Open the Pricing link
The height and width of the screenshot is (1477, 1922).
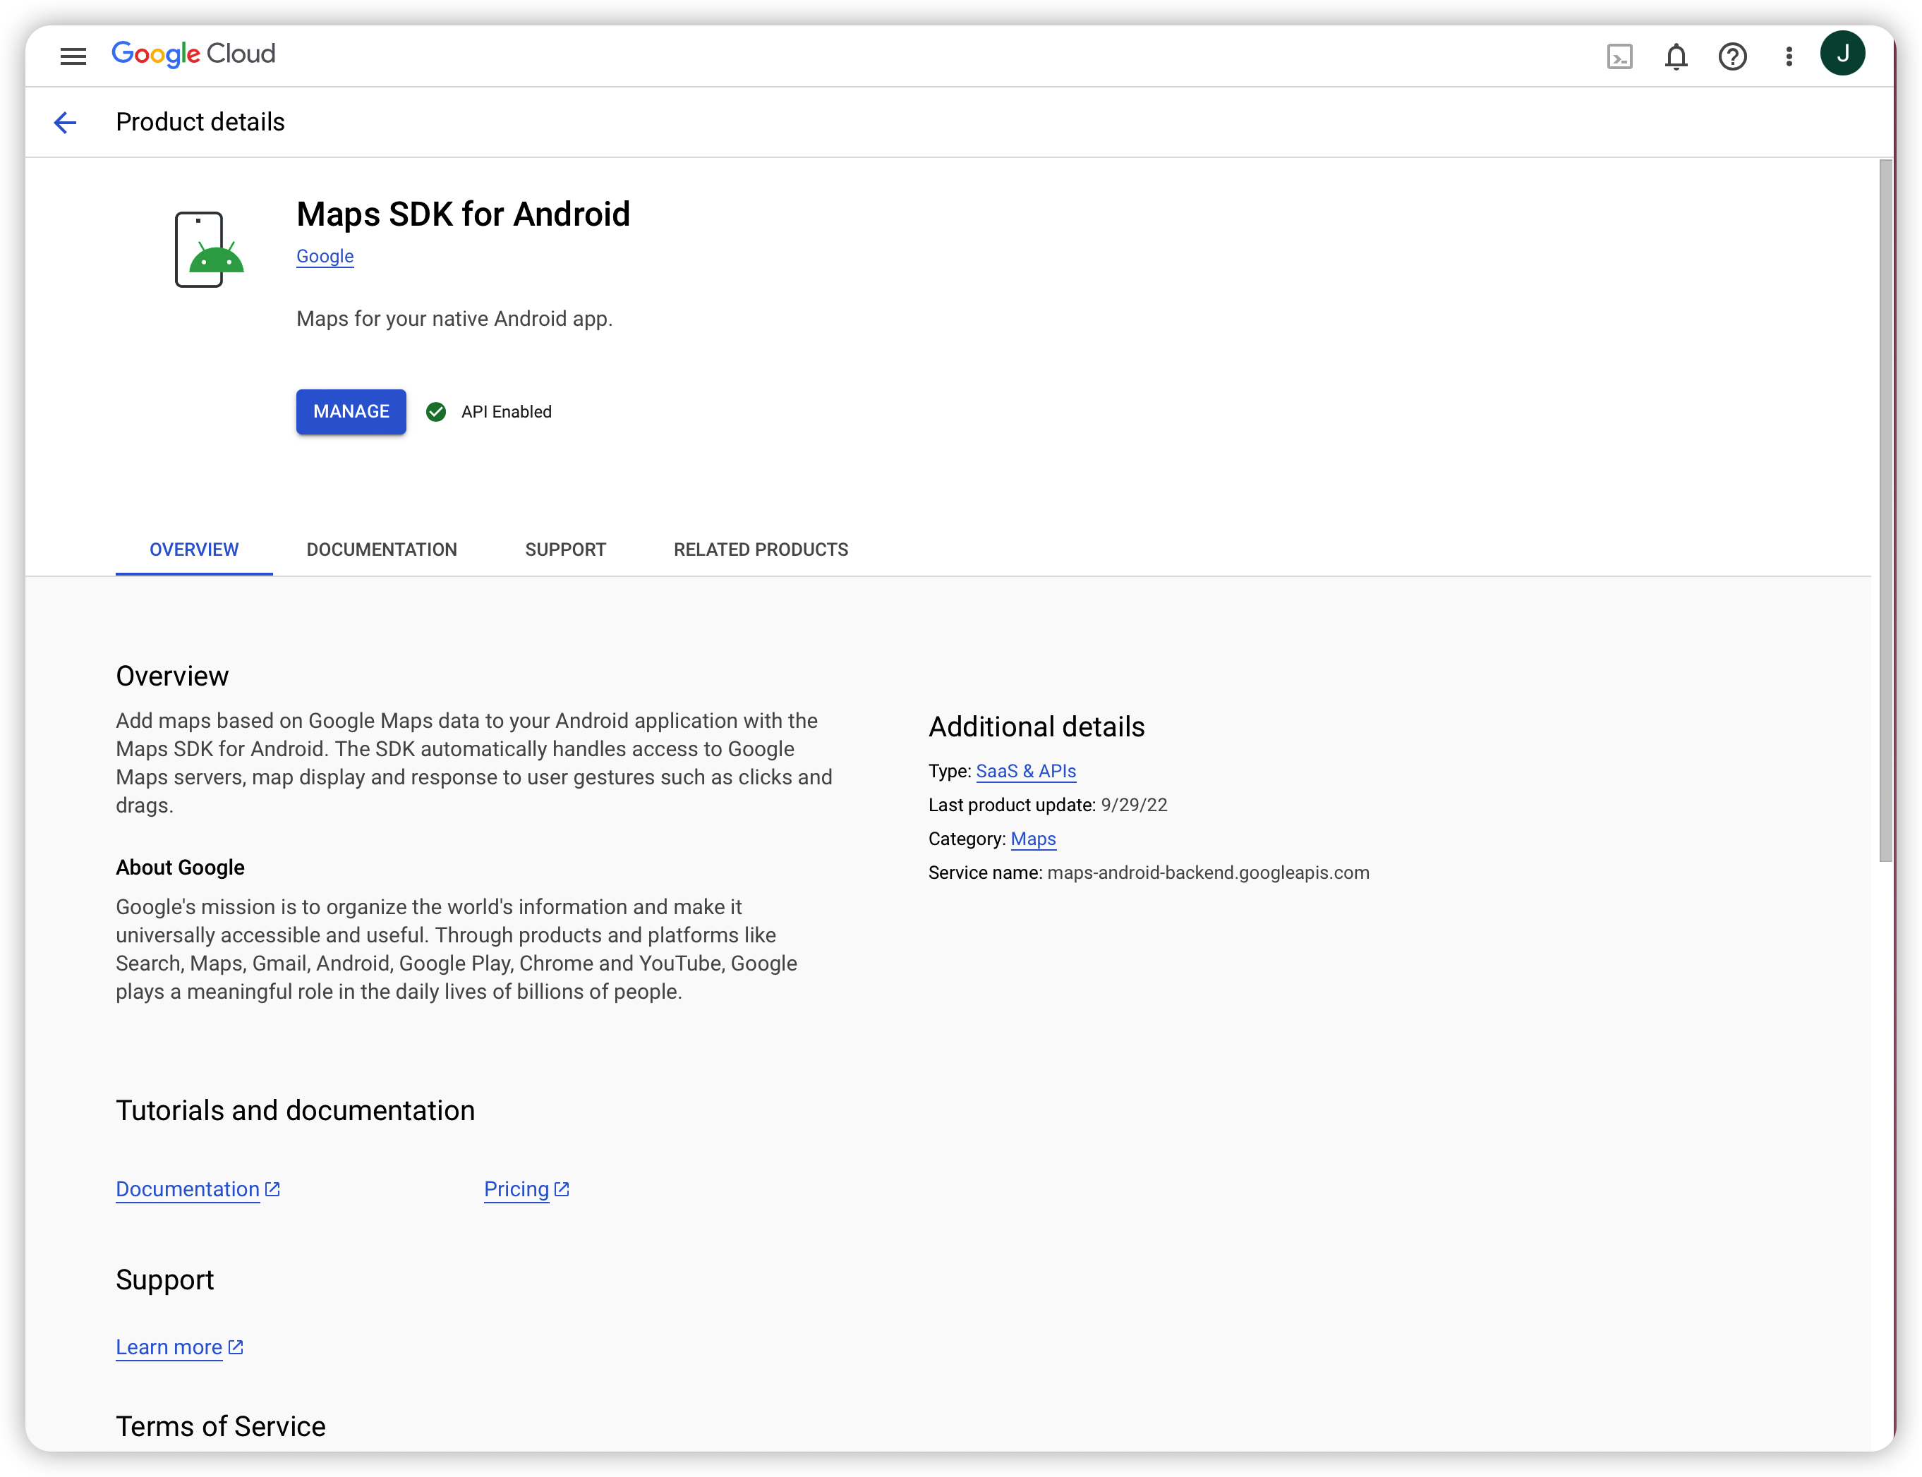pyautogui.click(x=516, y=1189)
